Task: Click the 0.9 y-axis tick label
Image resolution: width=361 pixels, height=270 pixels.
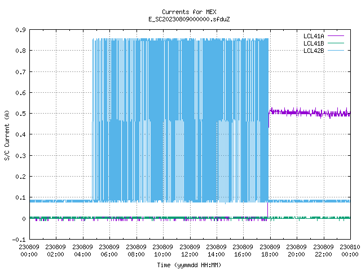Action: pos(21,30)
